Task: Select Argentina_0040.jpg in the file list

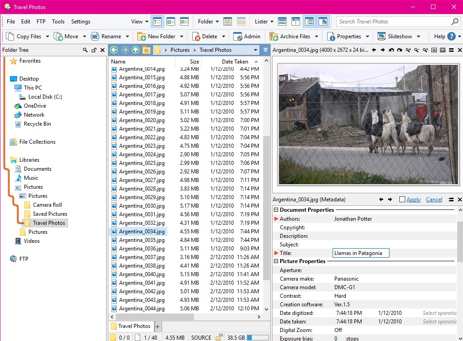Action: click(x=141, y=274)
